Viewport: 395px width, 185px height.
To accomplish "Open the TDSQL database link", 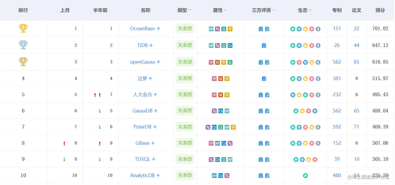I will pos(143,159).
